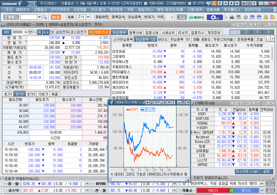Click the question mark icon in 지수바 header

[x=258, y=103]
